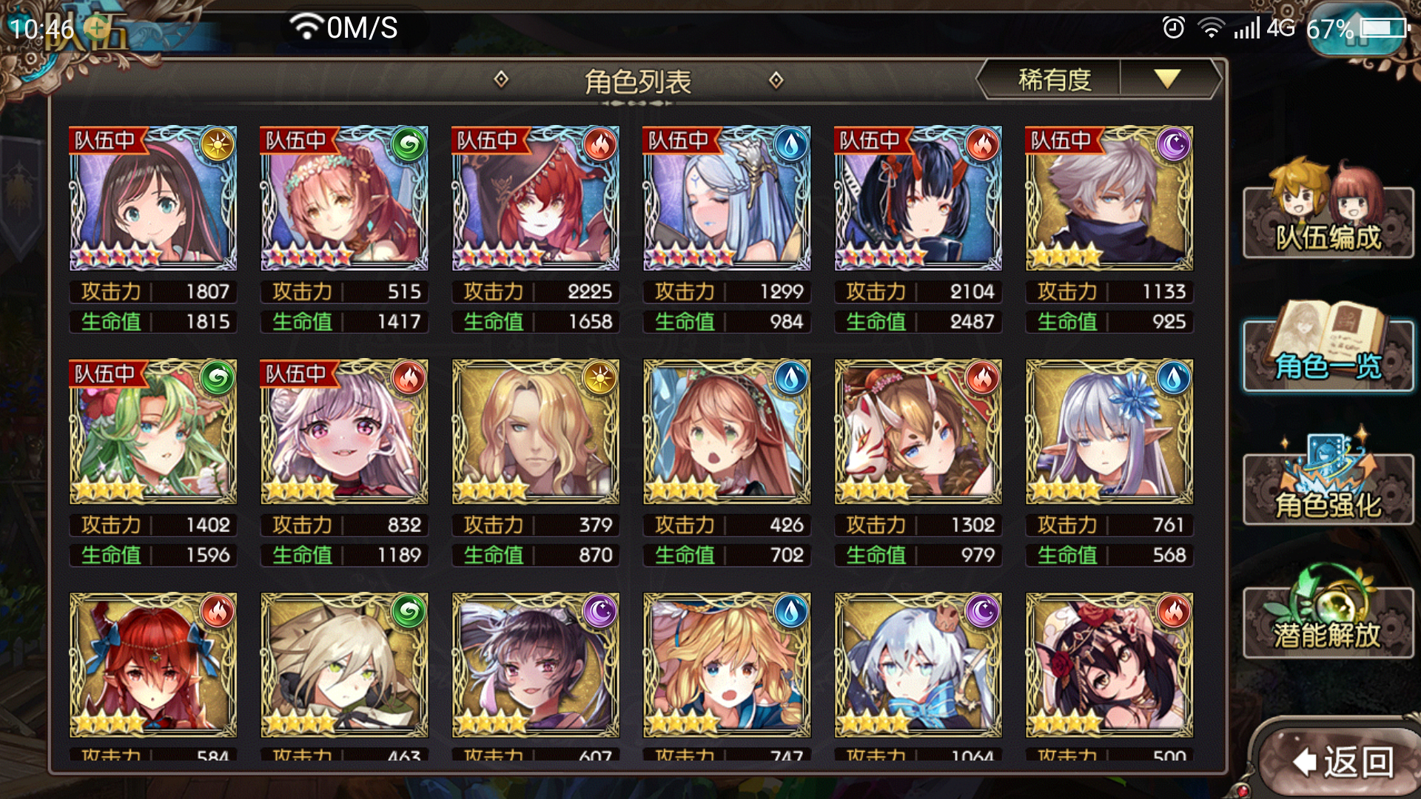Pick green-haired wind character, attack 1402
This screenshot has height=799, width=1421.
[153, 432]
